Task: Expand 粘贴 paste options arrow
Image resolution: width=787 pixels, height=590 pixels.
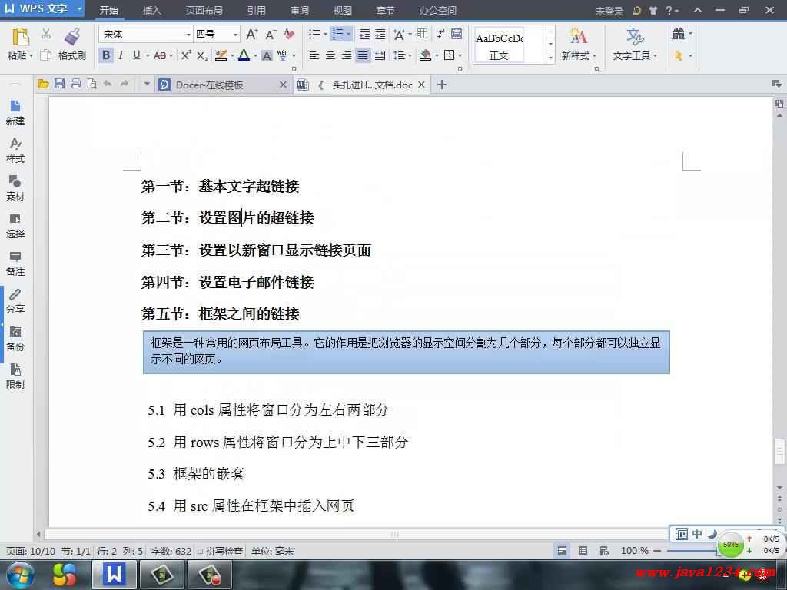Action: [31, 55]
